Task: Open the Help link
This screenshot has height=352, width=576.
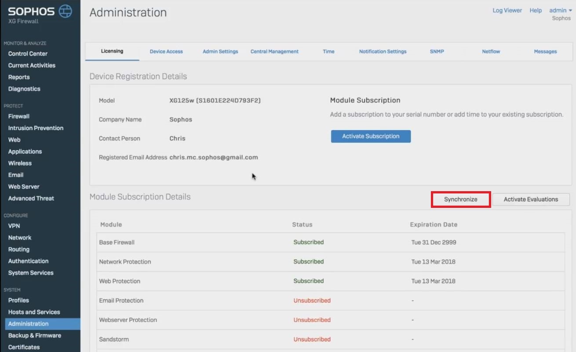Action: click(x=536, y=10)
